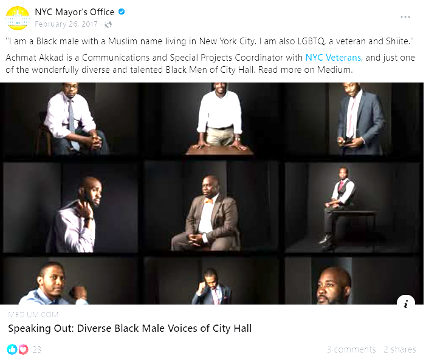Click the red heart Love reaction icon
The width and height of the screenshot is (426, 364).
tap(23, 349)
